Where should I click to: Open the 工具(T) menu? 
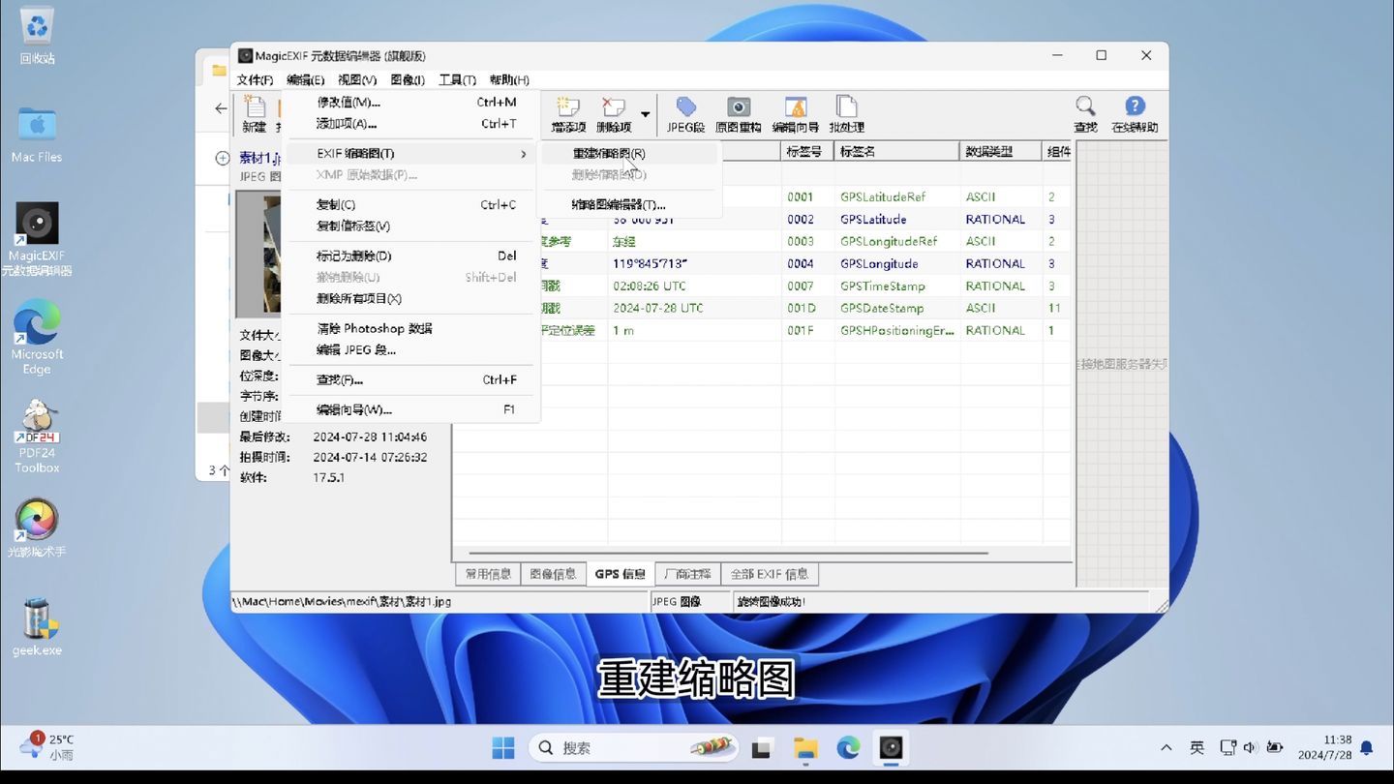point(457,80)
